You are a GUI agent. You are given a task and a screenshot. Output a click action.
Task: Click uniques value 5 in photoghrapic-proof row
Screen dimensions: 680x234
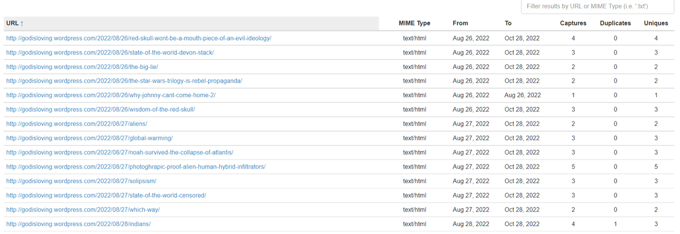coord(656,167)
